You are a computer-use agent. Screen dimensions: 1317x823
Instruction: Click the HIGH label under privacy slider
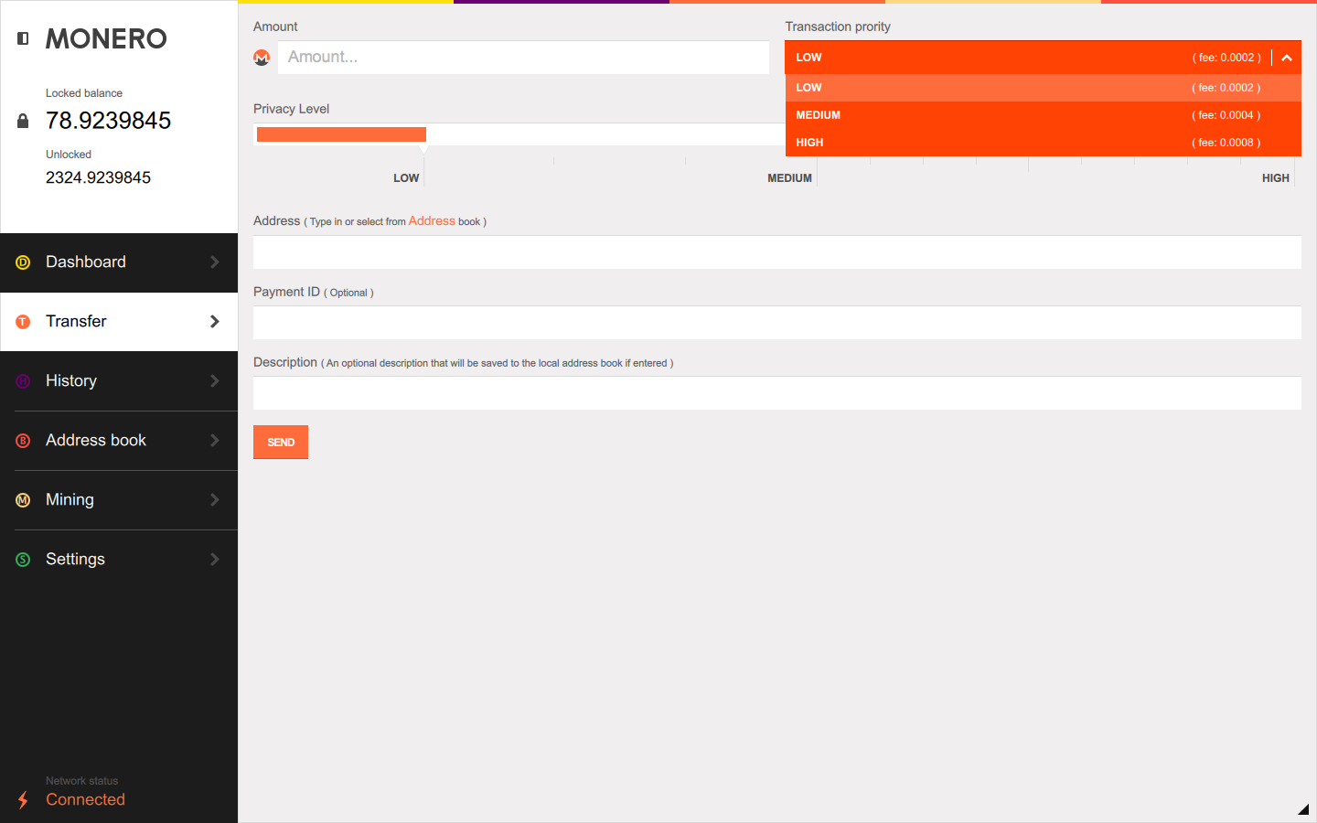click(1276, 178)
